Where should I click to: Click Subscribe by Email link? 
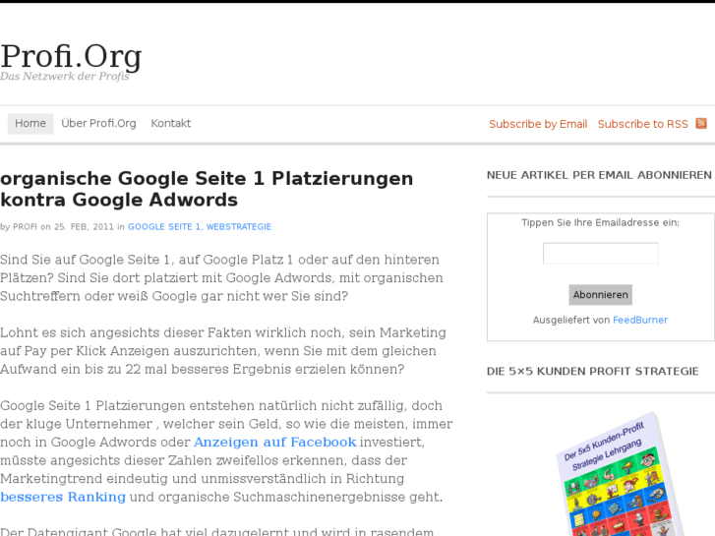click(x=538, y=124)
